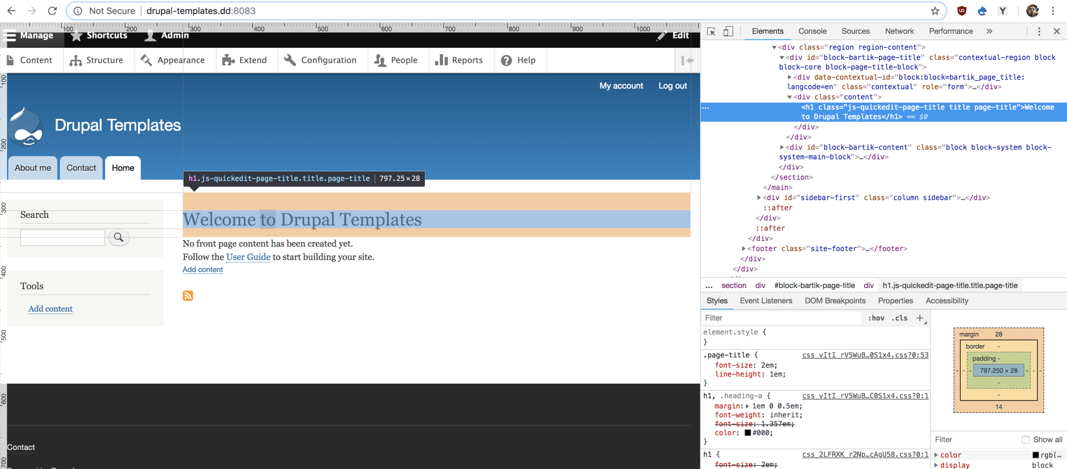Click the Log out link
This screenshot has height=469, width=1067.
pos(672,86)
